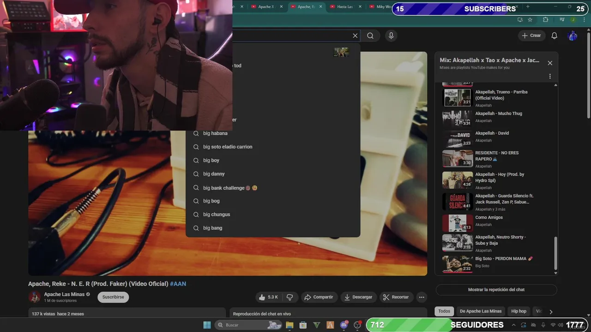The width and height of the screenshot is (591, 332).
Task: Open browser media control icon
Action: click(562, 20)
